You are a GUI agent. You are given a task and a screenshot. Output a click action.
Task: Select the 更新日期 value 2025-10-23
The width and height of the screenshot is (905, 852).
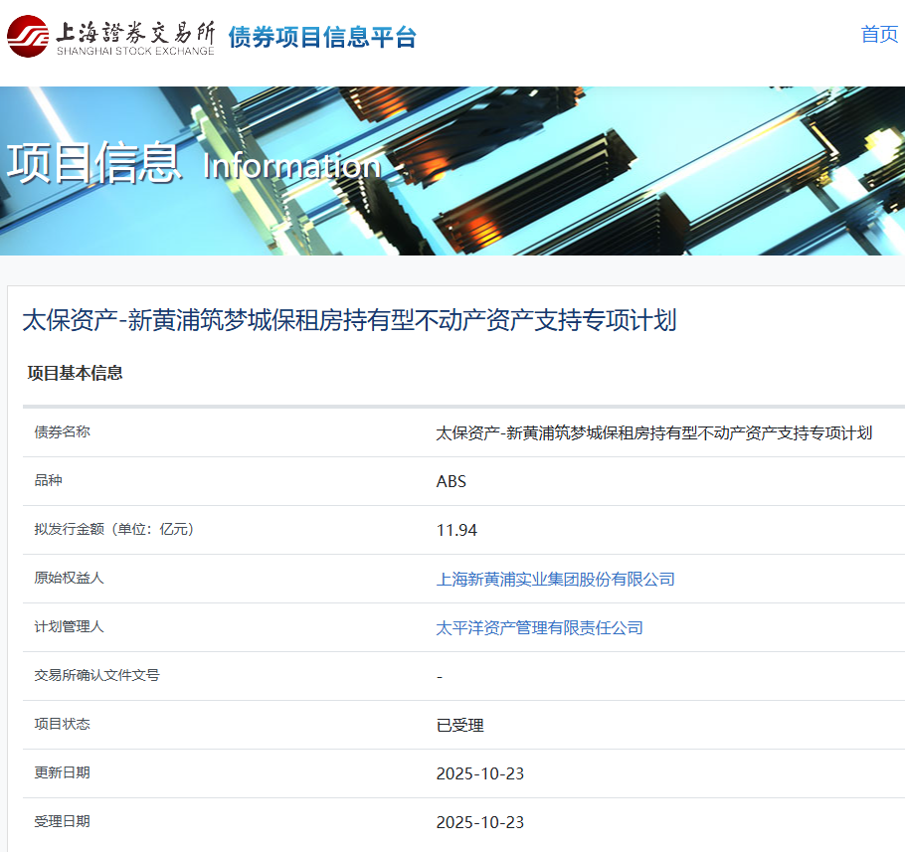pyautogui.click(x=479, y=773)
